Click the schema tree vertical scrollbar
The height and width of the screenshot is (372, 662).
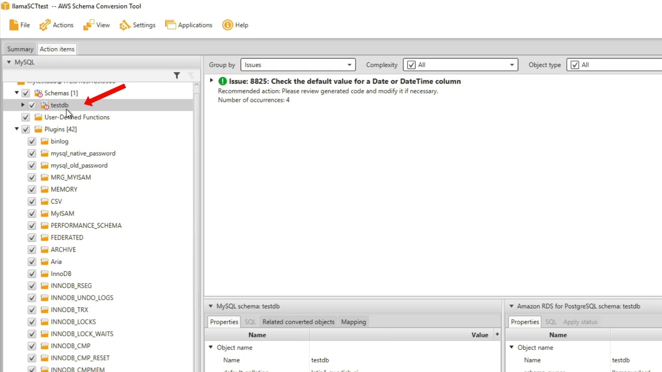pyautogui.click(x=196, y=227)
